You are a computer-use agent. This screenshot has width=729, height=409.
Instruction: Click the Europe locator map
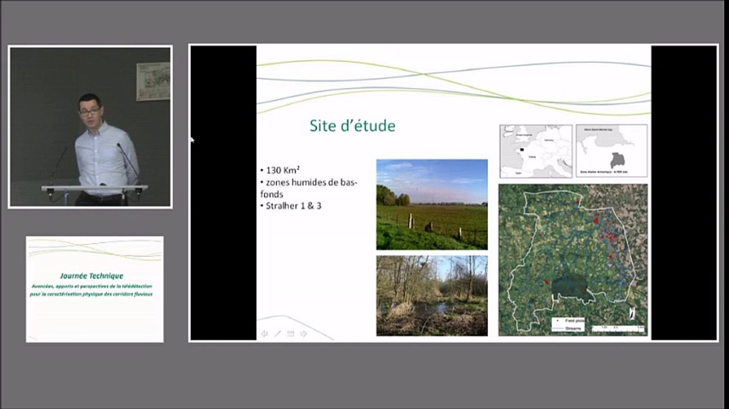[536, 151]
